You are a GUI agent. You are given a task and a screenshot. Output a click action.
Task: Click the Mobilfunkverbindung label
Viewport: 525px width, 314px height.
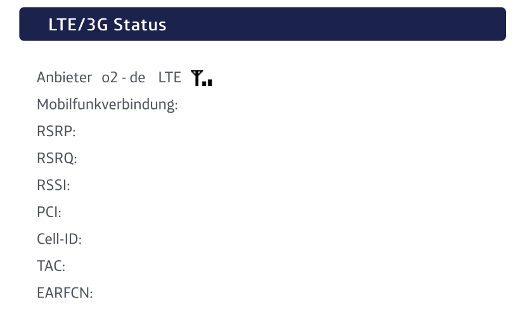point(107,104)
